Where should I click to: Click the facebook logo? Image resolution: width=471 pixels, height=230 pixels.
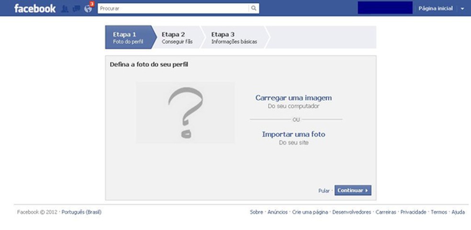tap(35, 9)
